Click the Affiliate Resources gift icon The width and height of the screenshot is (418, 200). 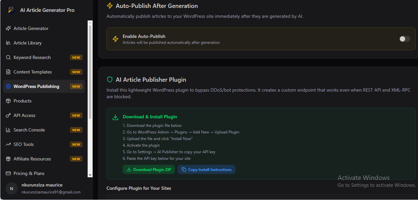tap(8, 159)
